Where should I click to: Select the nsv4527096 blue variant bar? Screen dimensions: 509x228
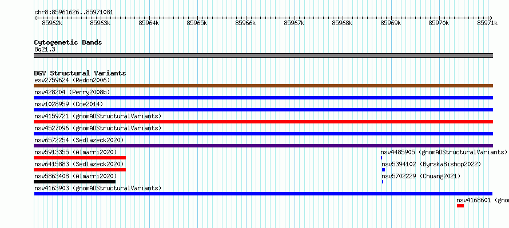[263, 134]
